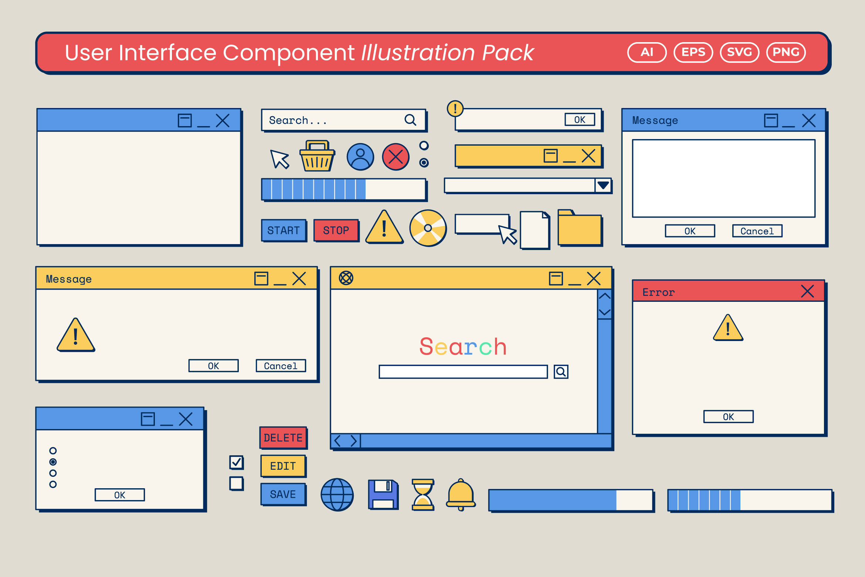Image resolution: width=865 pixels, height=577 pixels.
Task: Click the blue user profile icon
Action: click(360, 157)
